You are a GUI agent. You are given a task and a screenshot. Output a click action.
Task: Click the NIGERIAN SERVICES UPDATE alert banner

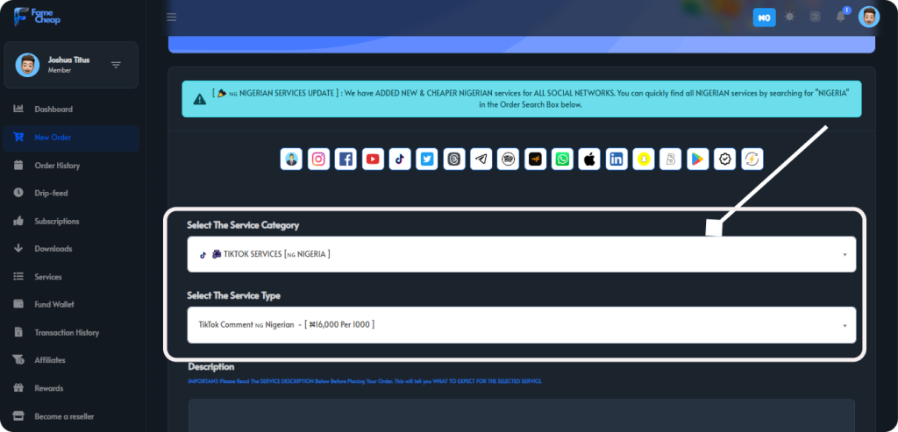click(x=522, y=99)
